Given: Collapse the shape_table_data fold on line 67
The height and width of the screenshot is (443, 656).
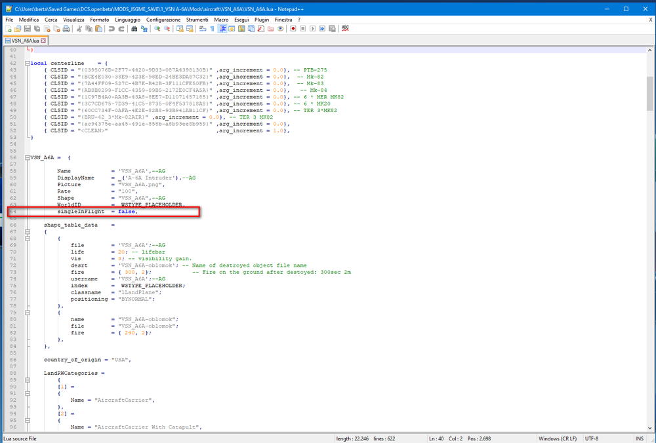Looking at the screenshot, I should pos(26,231).
